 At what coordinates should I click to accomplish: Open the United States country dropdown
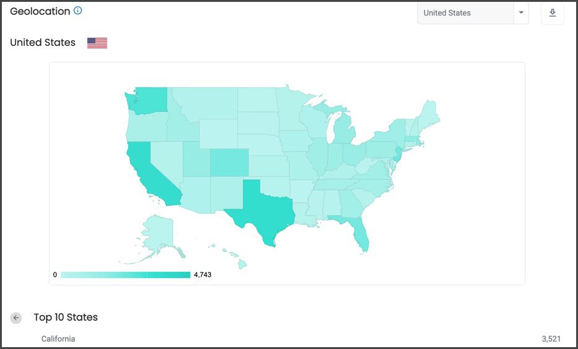473,13
